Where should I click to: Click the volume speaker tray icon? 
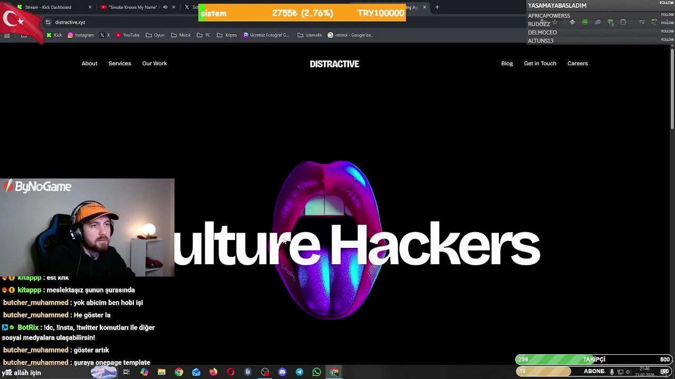click(x=628, y=372)
